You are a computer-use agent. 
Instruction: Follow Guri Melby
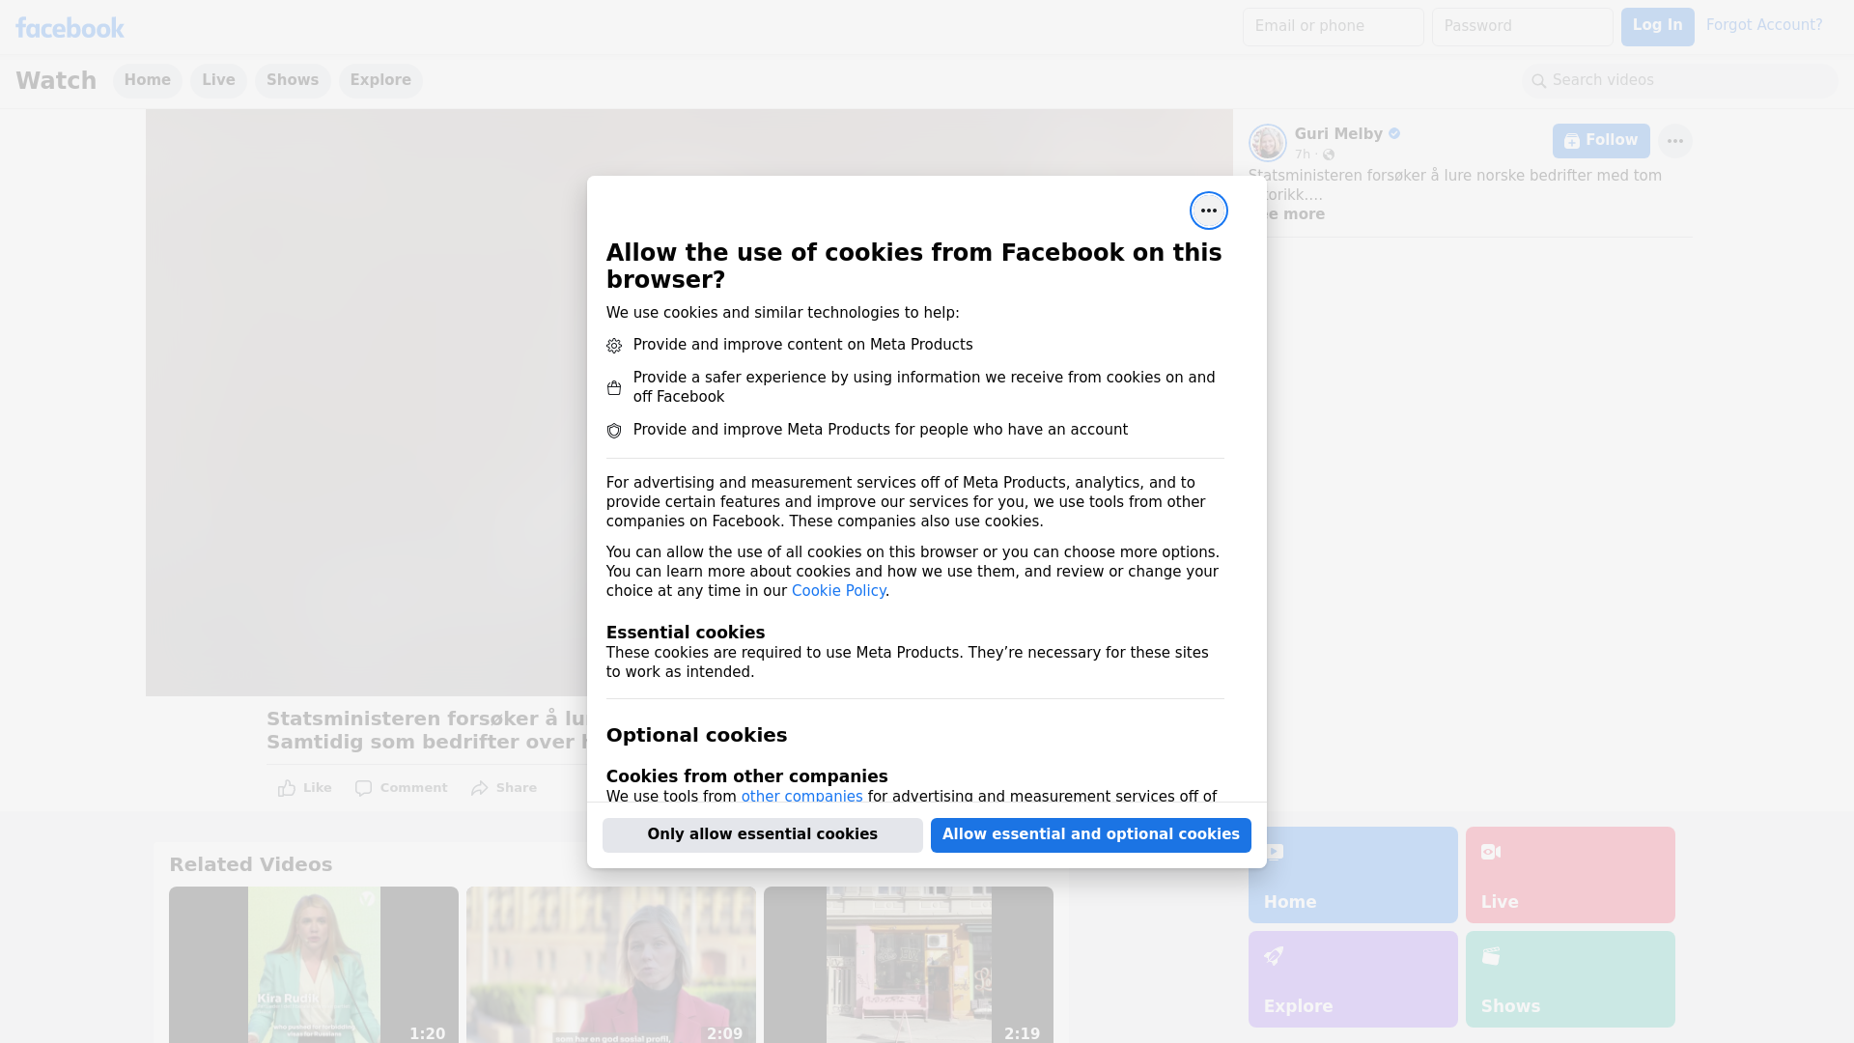tap(1601, 141)
